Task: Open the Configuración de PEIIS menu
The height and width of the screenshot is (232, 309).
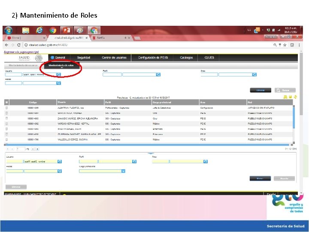Action: pos(153,58)
